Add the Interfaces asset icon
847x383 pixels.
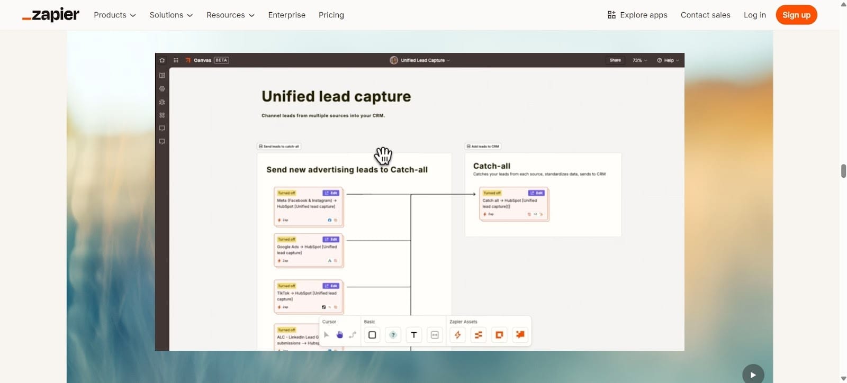coord(499,335)
